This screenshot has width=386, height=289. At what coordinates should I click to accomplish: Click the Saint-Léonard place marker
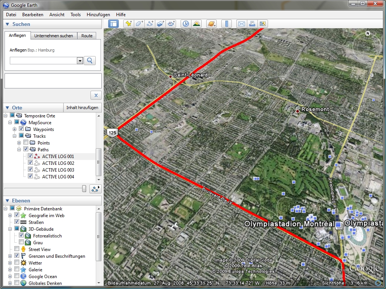click(170, 77)
